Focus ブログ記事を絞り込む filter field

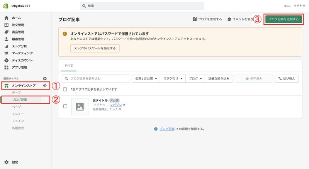coord(96,79)
